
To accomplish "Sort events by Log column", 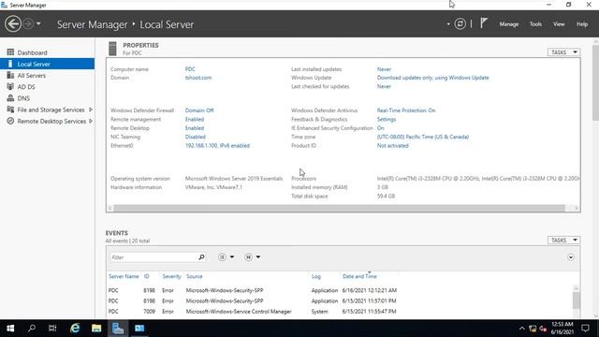I will 316,276.
